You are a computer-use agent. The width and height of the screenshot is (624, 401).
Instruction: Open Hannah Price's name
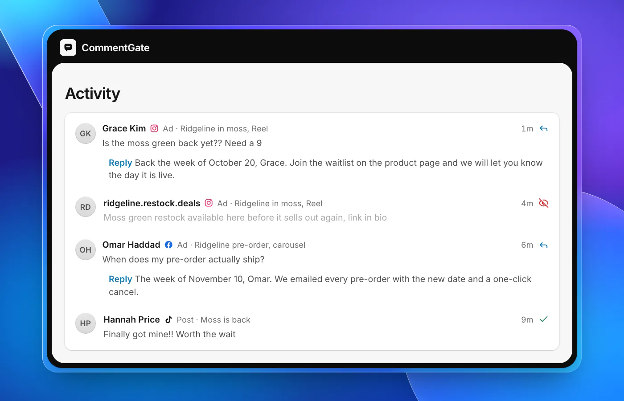click(131, 319)
